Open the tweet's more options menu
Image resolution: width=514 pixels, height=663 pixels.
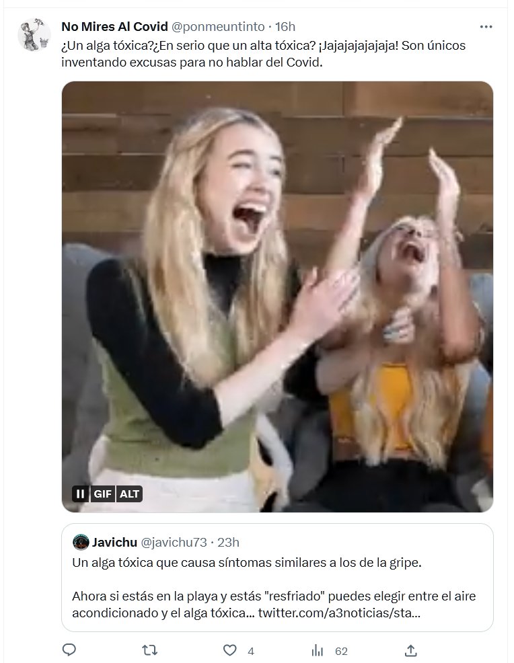486,27
